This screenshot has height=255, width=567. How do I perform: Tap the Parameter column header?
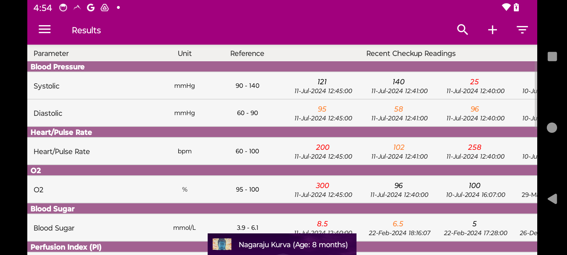coord(51,53)
